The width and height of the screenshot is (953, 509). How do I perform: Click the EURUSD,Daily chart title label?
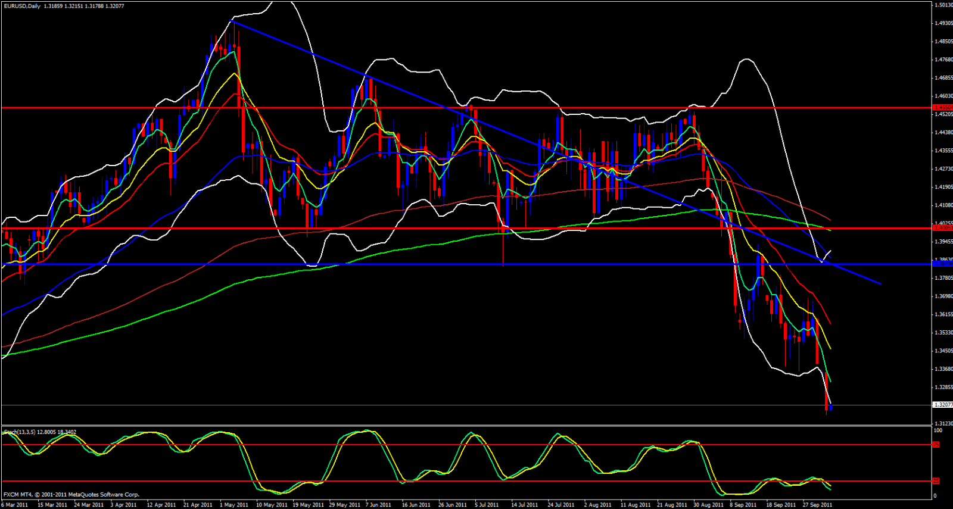(x=21, y=6)
